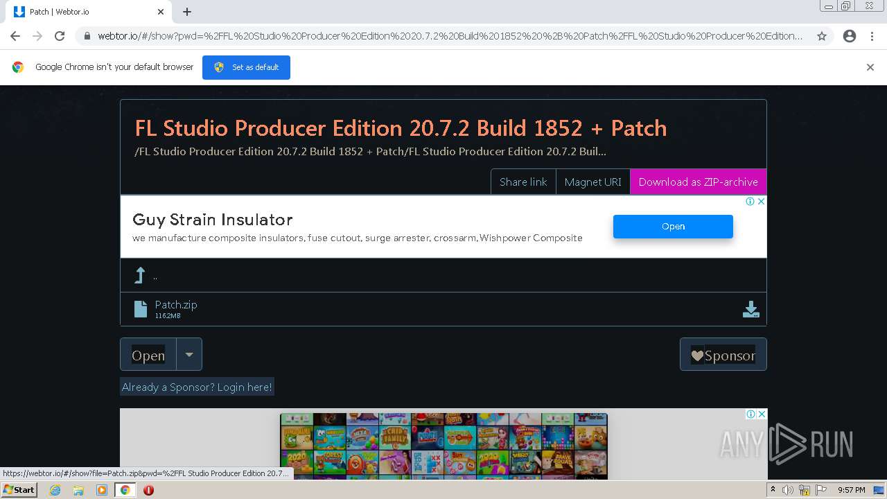View site security lock information

87,36
